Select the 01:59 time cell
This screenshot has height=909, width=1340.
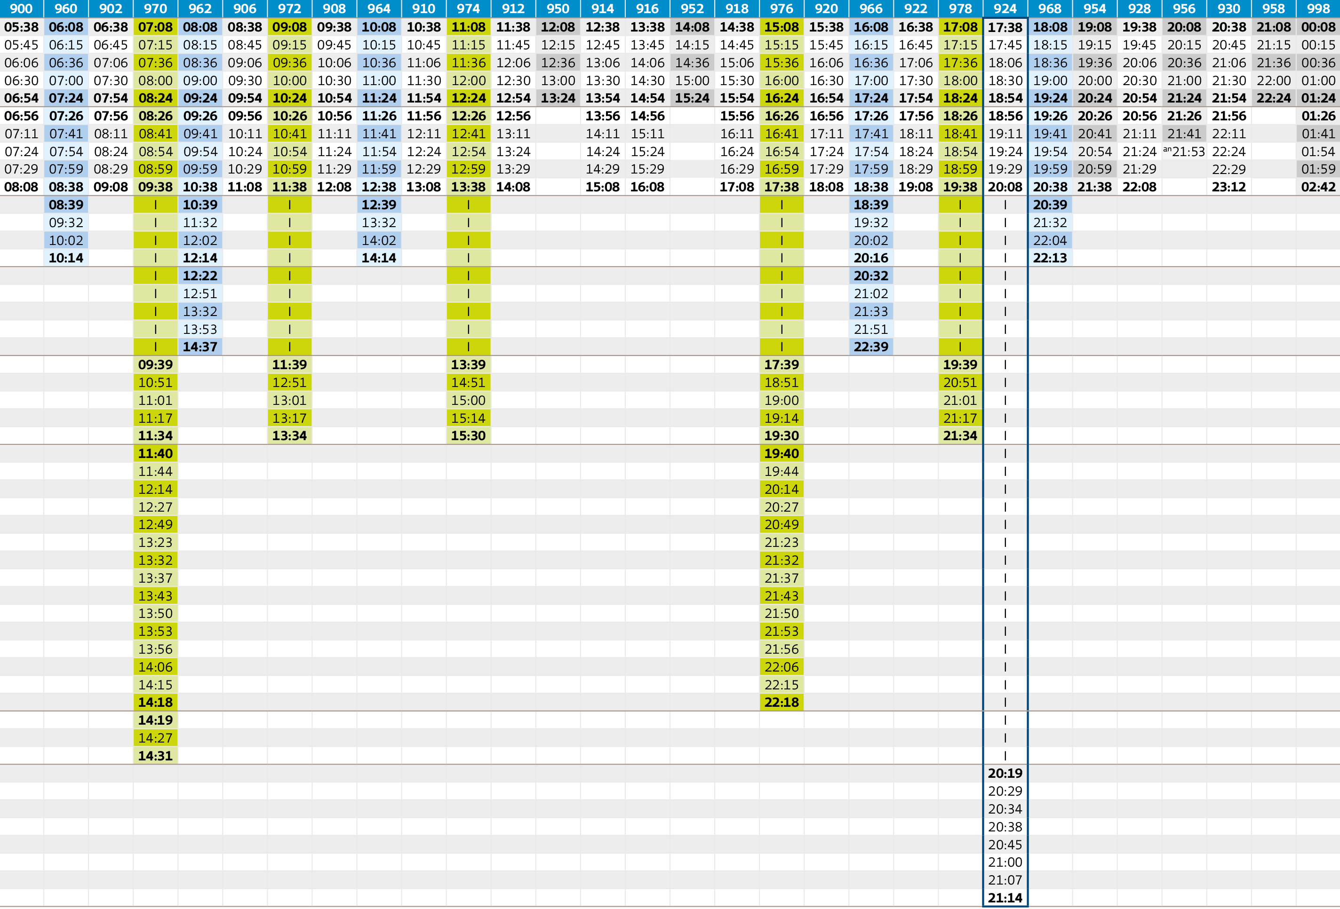[x=1319, y=169]
